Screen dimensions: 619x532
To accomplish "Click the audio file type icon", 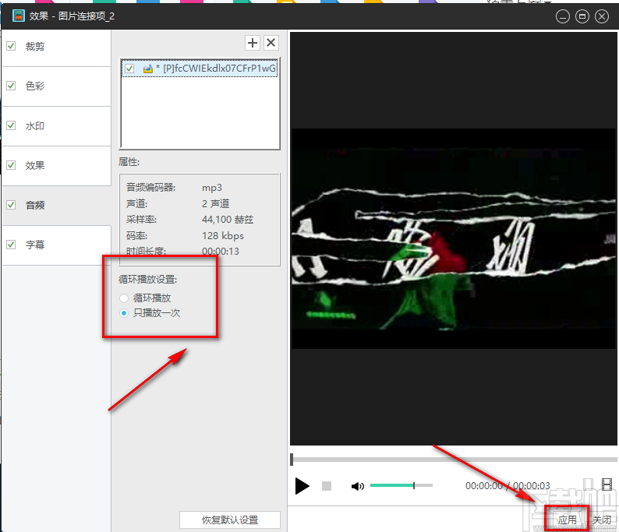I will 148,69.
